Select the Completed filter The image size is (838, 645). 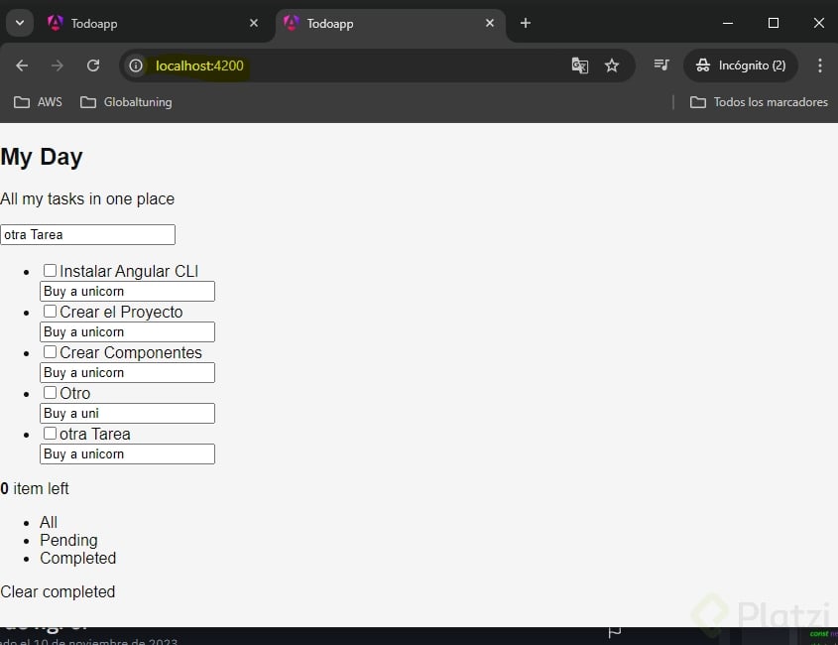pyautogui.click(x=78, y=558)
